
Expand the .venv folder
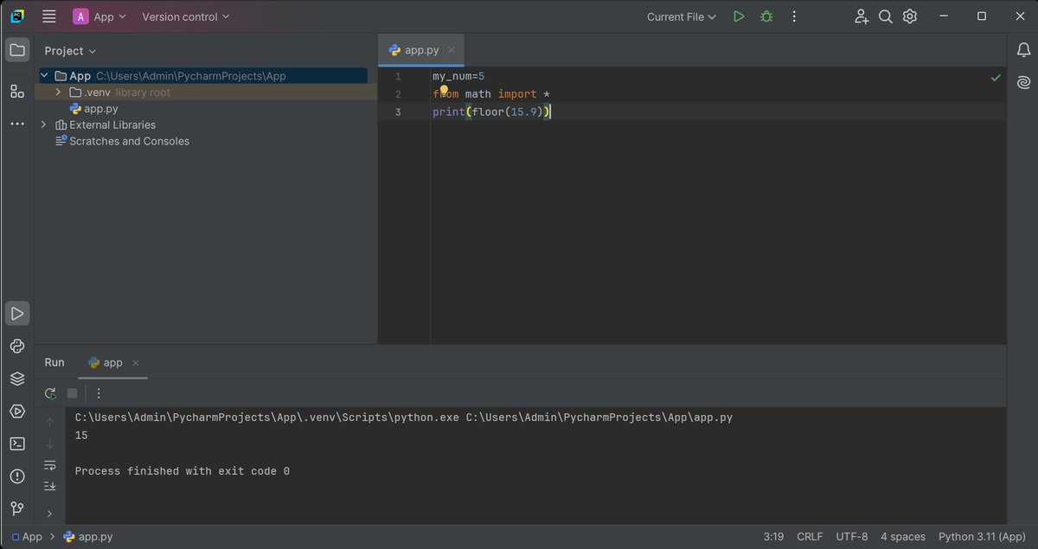[58, 93]
